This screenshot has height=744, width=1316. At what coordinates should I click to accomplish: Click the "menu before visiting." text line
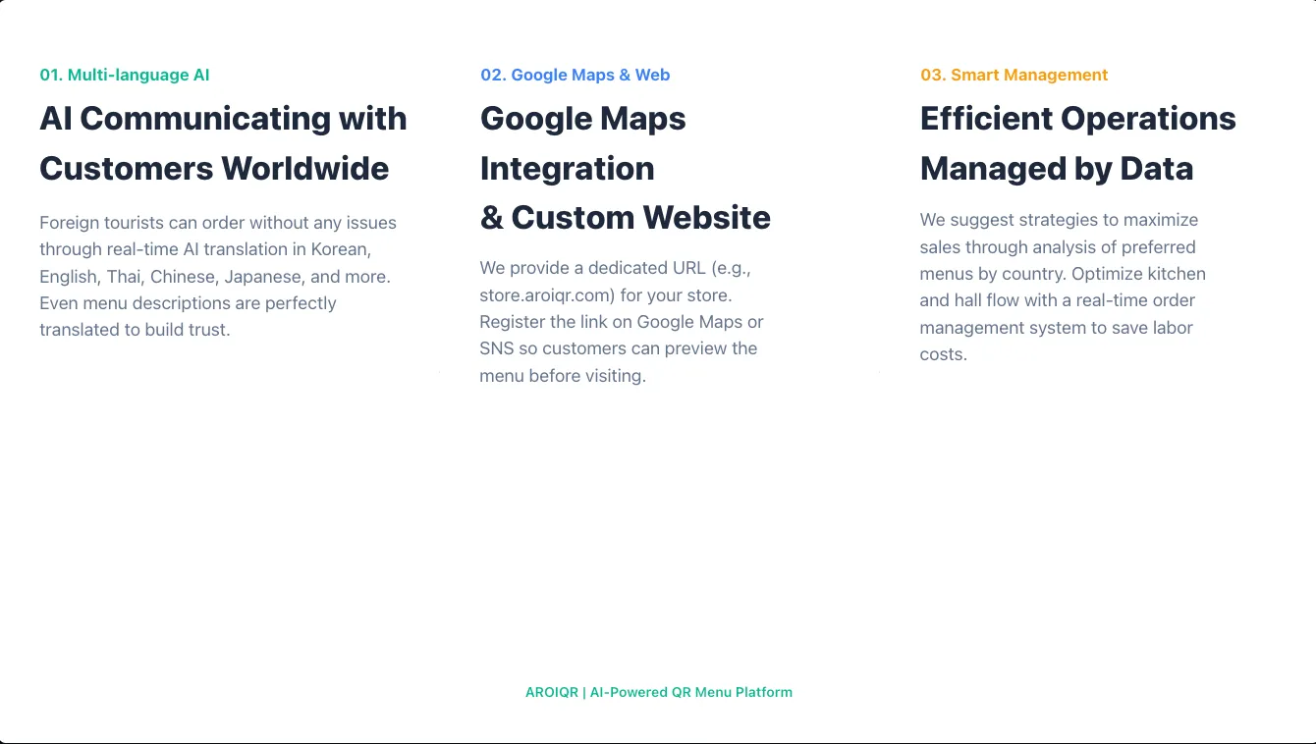pos(562,376)
